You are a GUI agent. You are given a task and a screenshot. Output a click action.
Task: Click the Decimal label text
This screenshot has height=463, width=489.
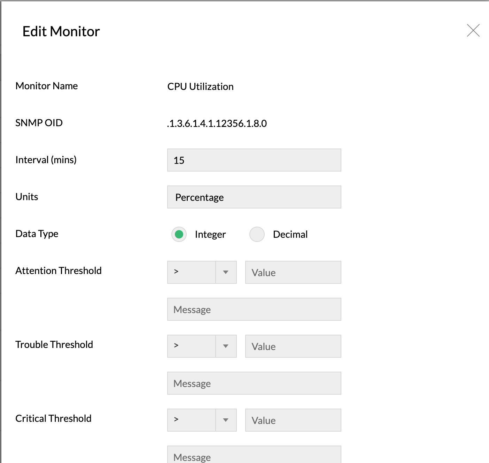290,234
